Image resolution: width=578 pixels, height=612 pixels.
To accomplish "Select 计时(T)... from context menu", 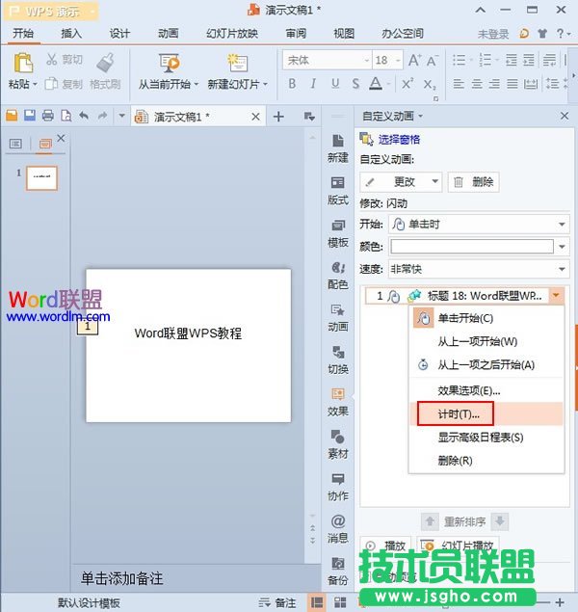I will [x=453, y=413].
